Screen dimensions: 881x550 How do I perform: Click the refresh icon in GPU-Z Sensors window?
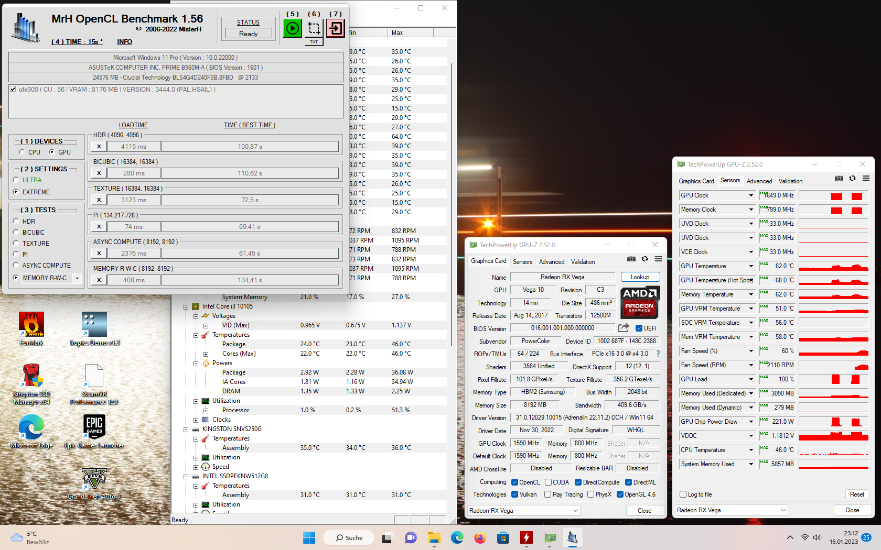[x=853, y=178]
